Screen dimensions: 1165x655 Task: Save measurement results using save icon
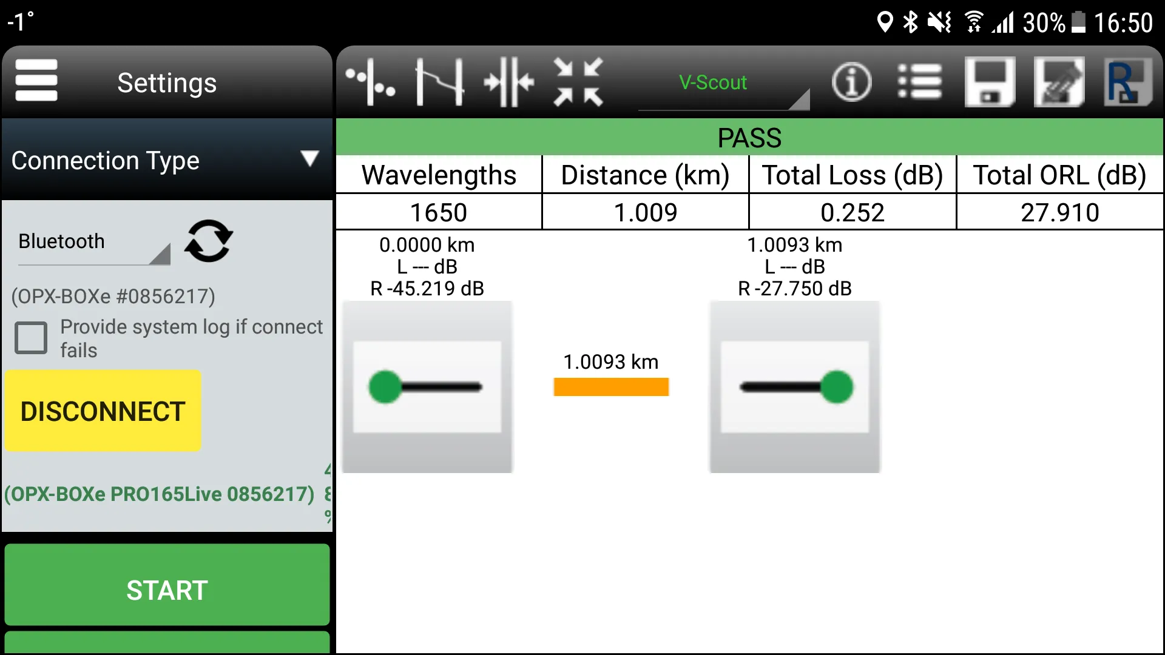coord(992,82)
